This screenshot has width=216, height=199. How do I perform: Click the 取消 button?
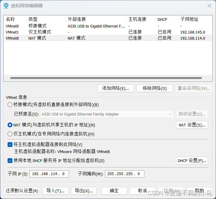[x=142, y=191]
